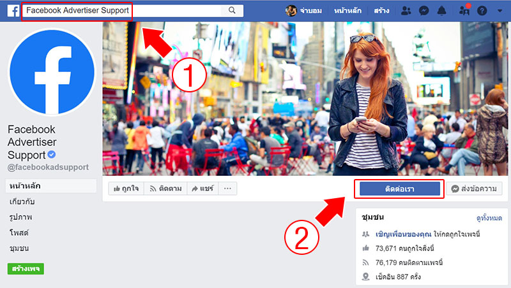Click the ดูทั้งหมด link in community box
511x288 pixels.
pyautogui.click(x=489, y=218)
